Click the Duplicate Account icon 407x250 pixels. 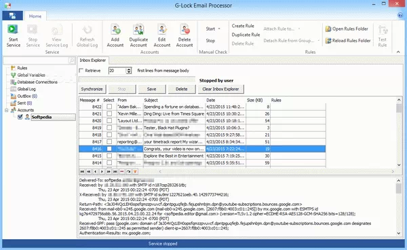pyautogui.click(x=138, y=29)
